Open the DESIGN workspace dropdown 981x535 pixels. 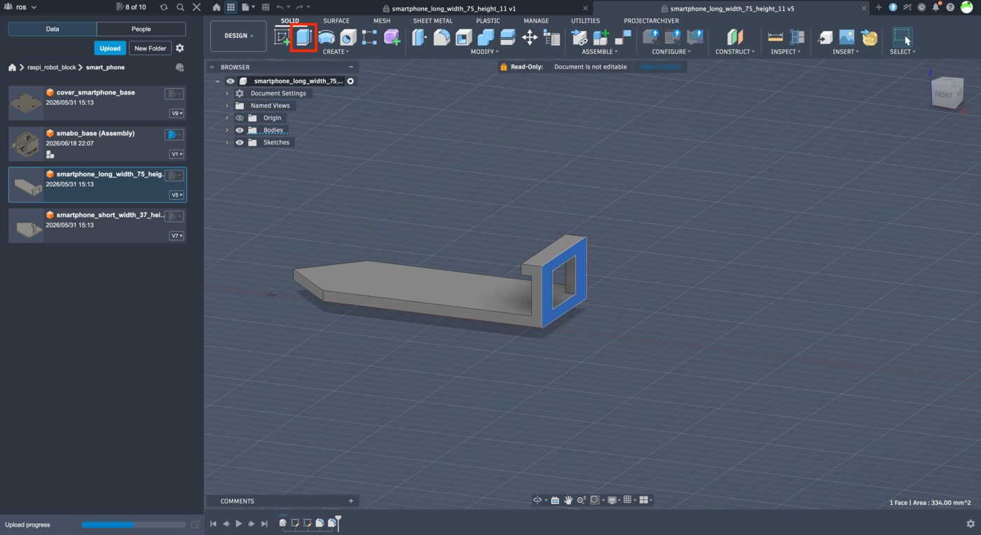coord(238,36)
